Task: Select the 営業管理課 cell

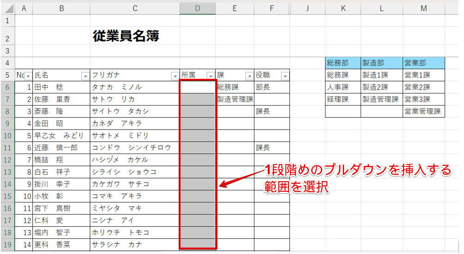Action: (423, 111)
